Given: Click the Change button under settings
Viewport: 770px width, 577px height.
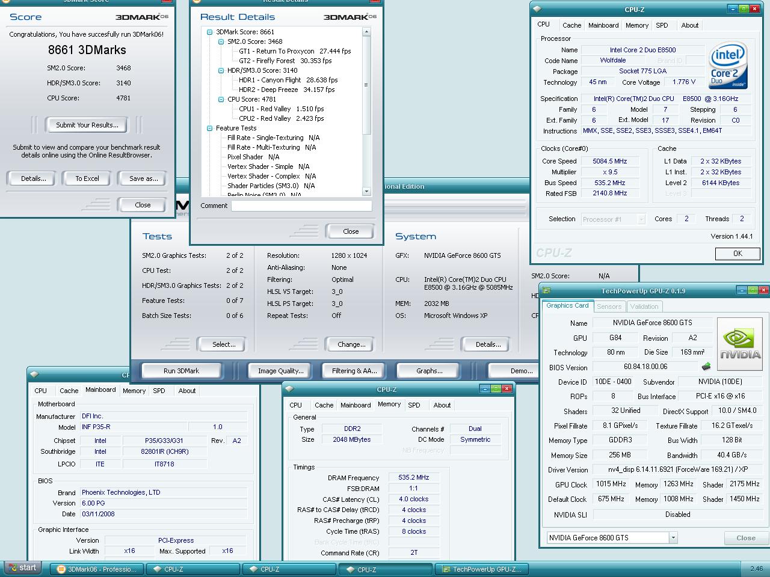Looking at the screenshot, I should click(351, 344).
